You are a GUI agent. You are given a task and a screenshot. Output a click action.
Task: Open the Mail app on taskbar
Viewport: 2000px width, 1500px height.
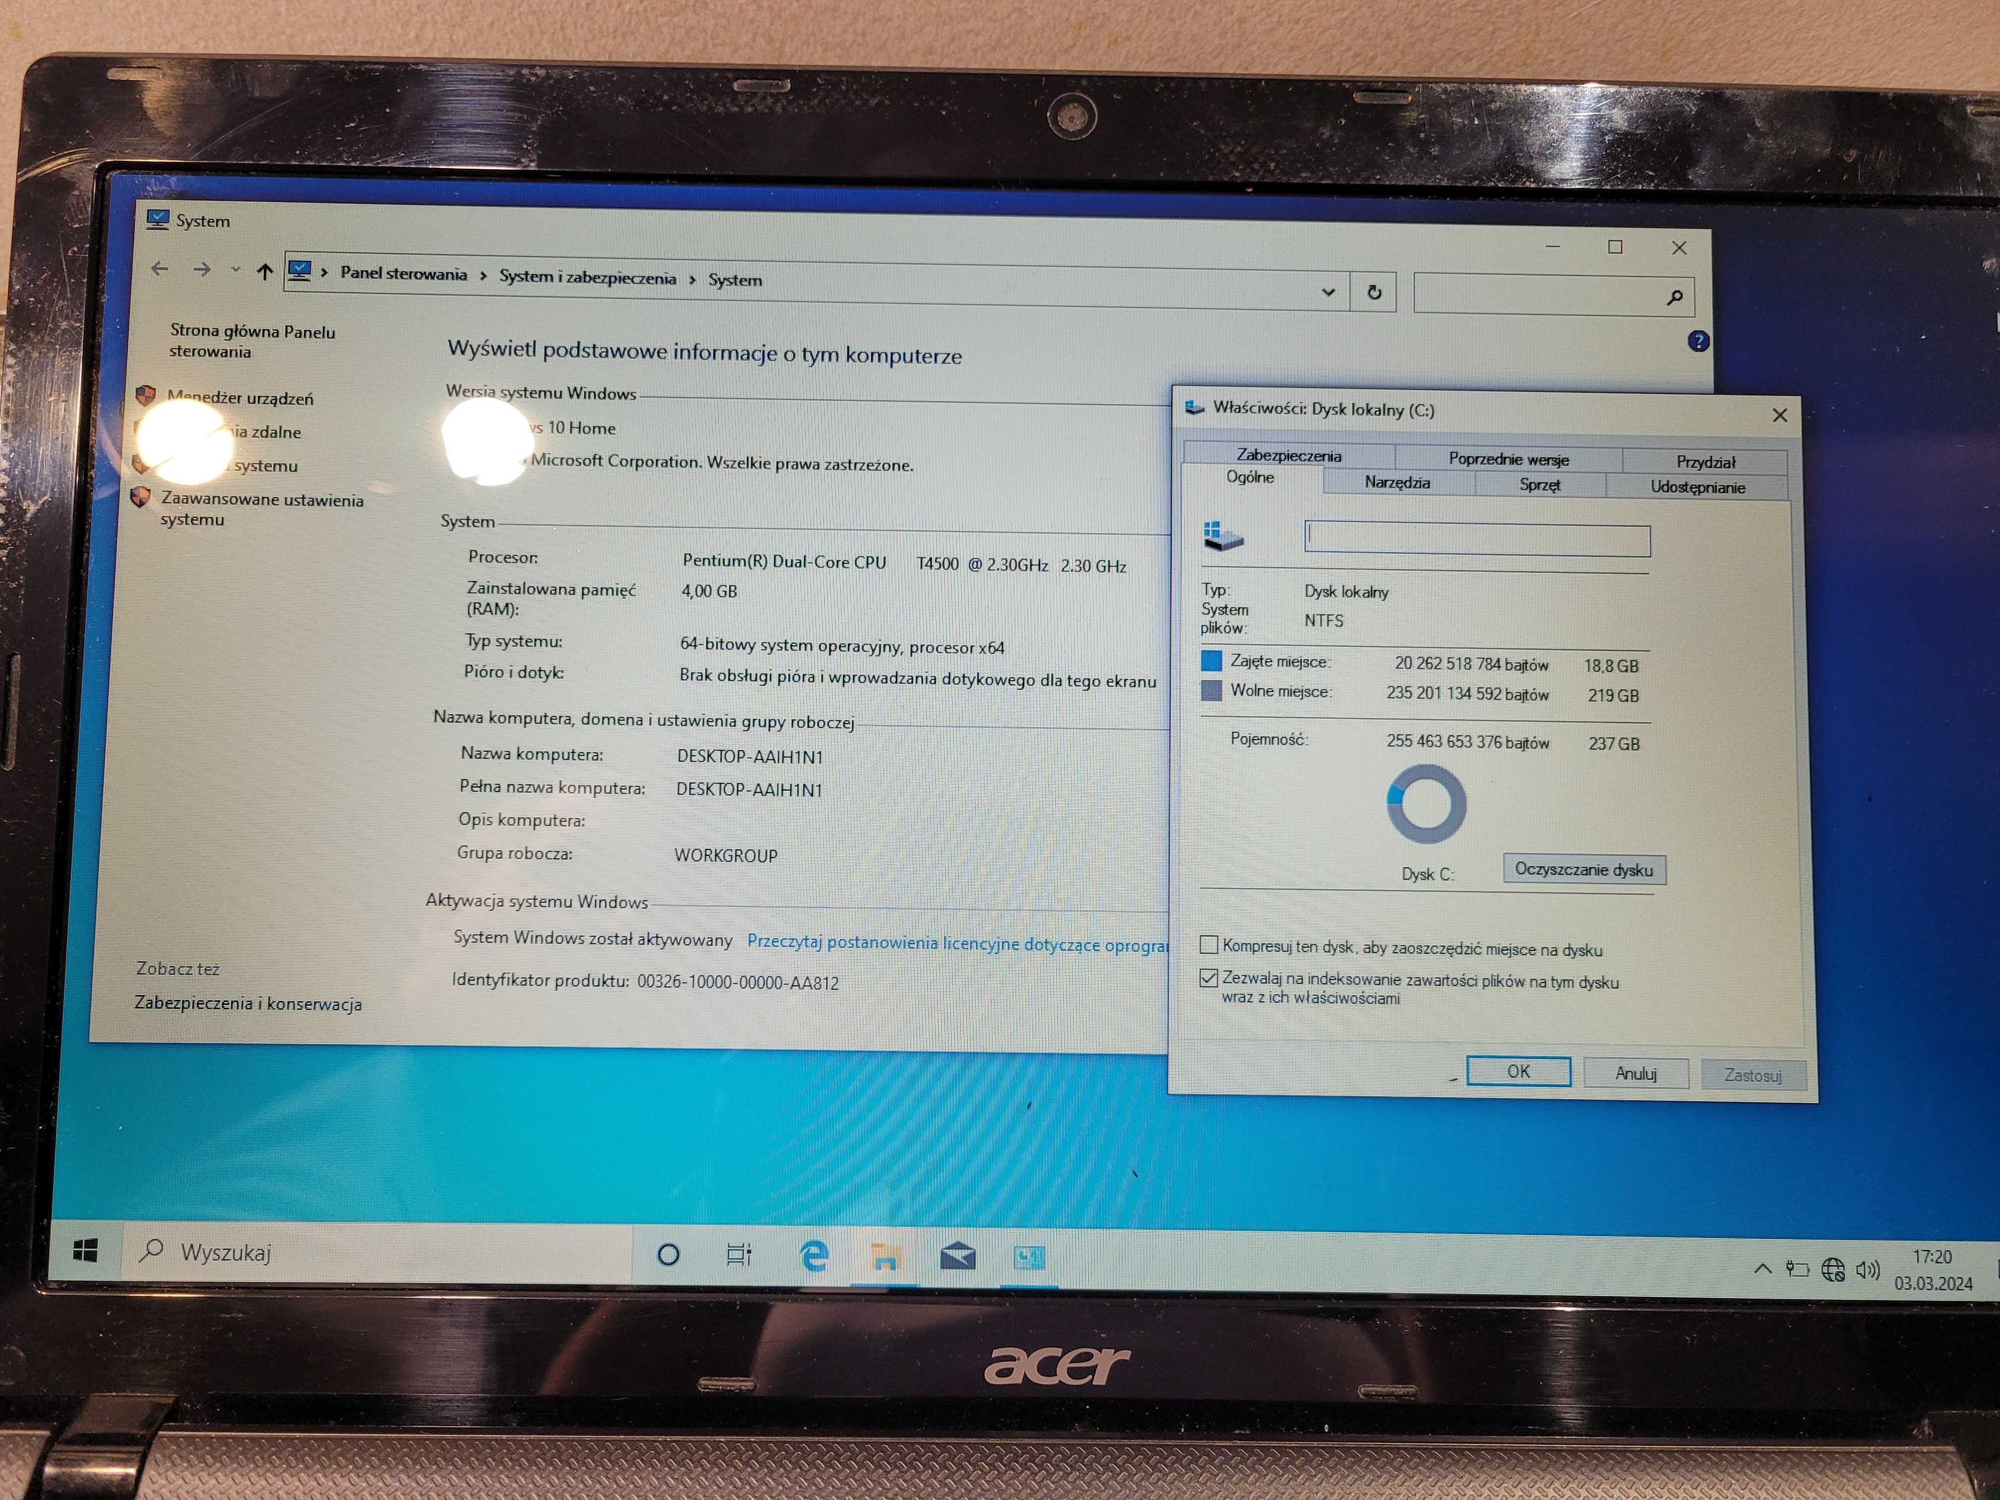pyautogui.click(x=957, y=1257)
